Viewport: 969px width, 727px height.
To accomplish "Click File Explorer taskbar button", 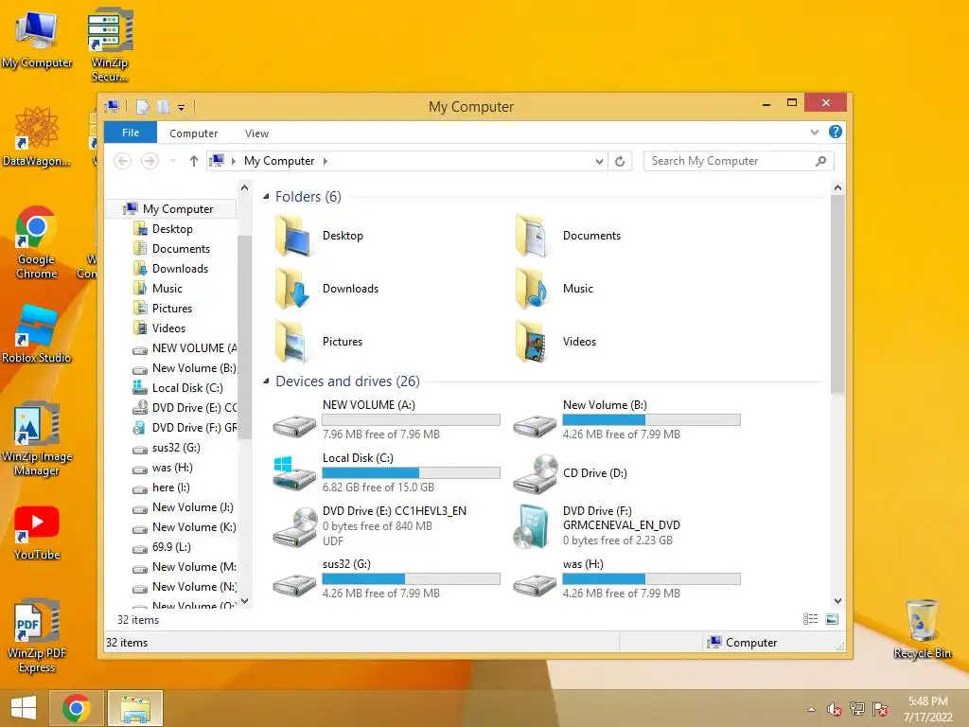I will click(x=135, y=708).
